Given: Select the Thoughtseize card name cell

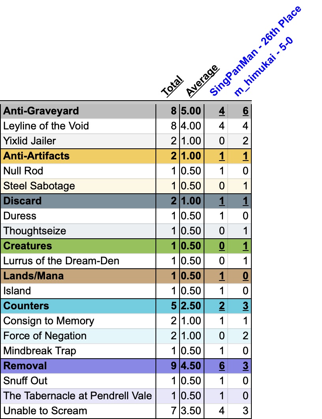Looking at the screenshot, I should tap(35, 231).
